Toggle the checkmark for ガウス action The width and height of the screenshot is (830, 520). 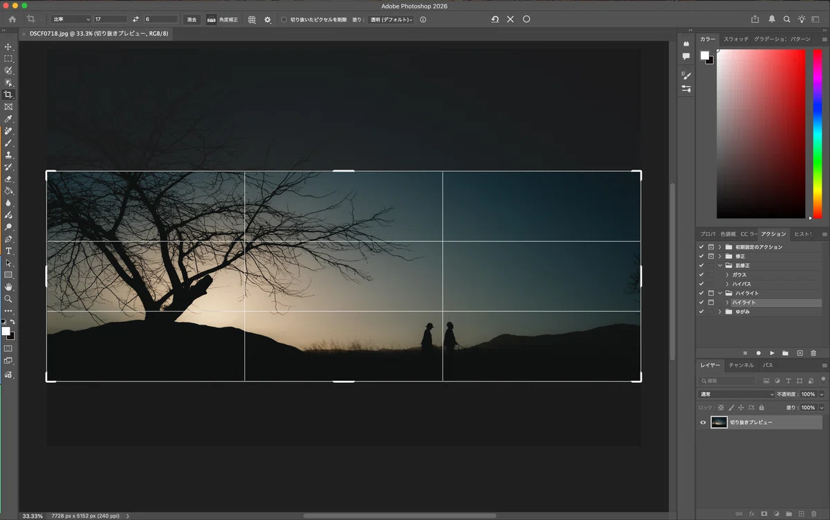701,275
